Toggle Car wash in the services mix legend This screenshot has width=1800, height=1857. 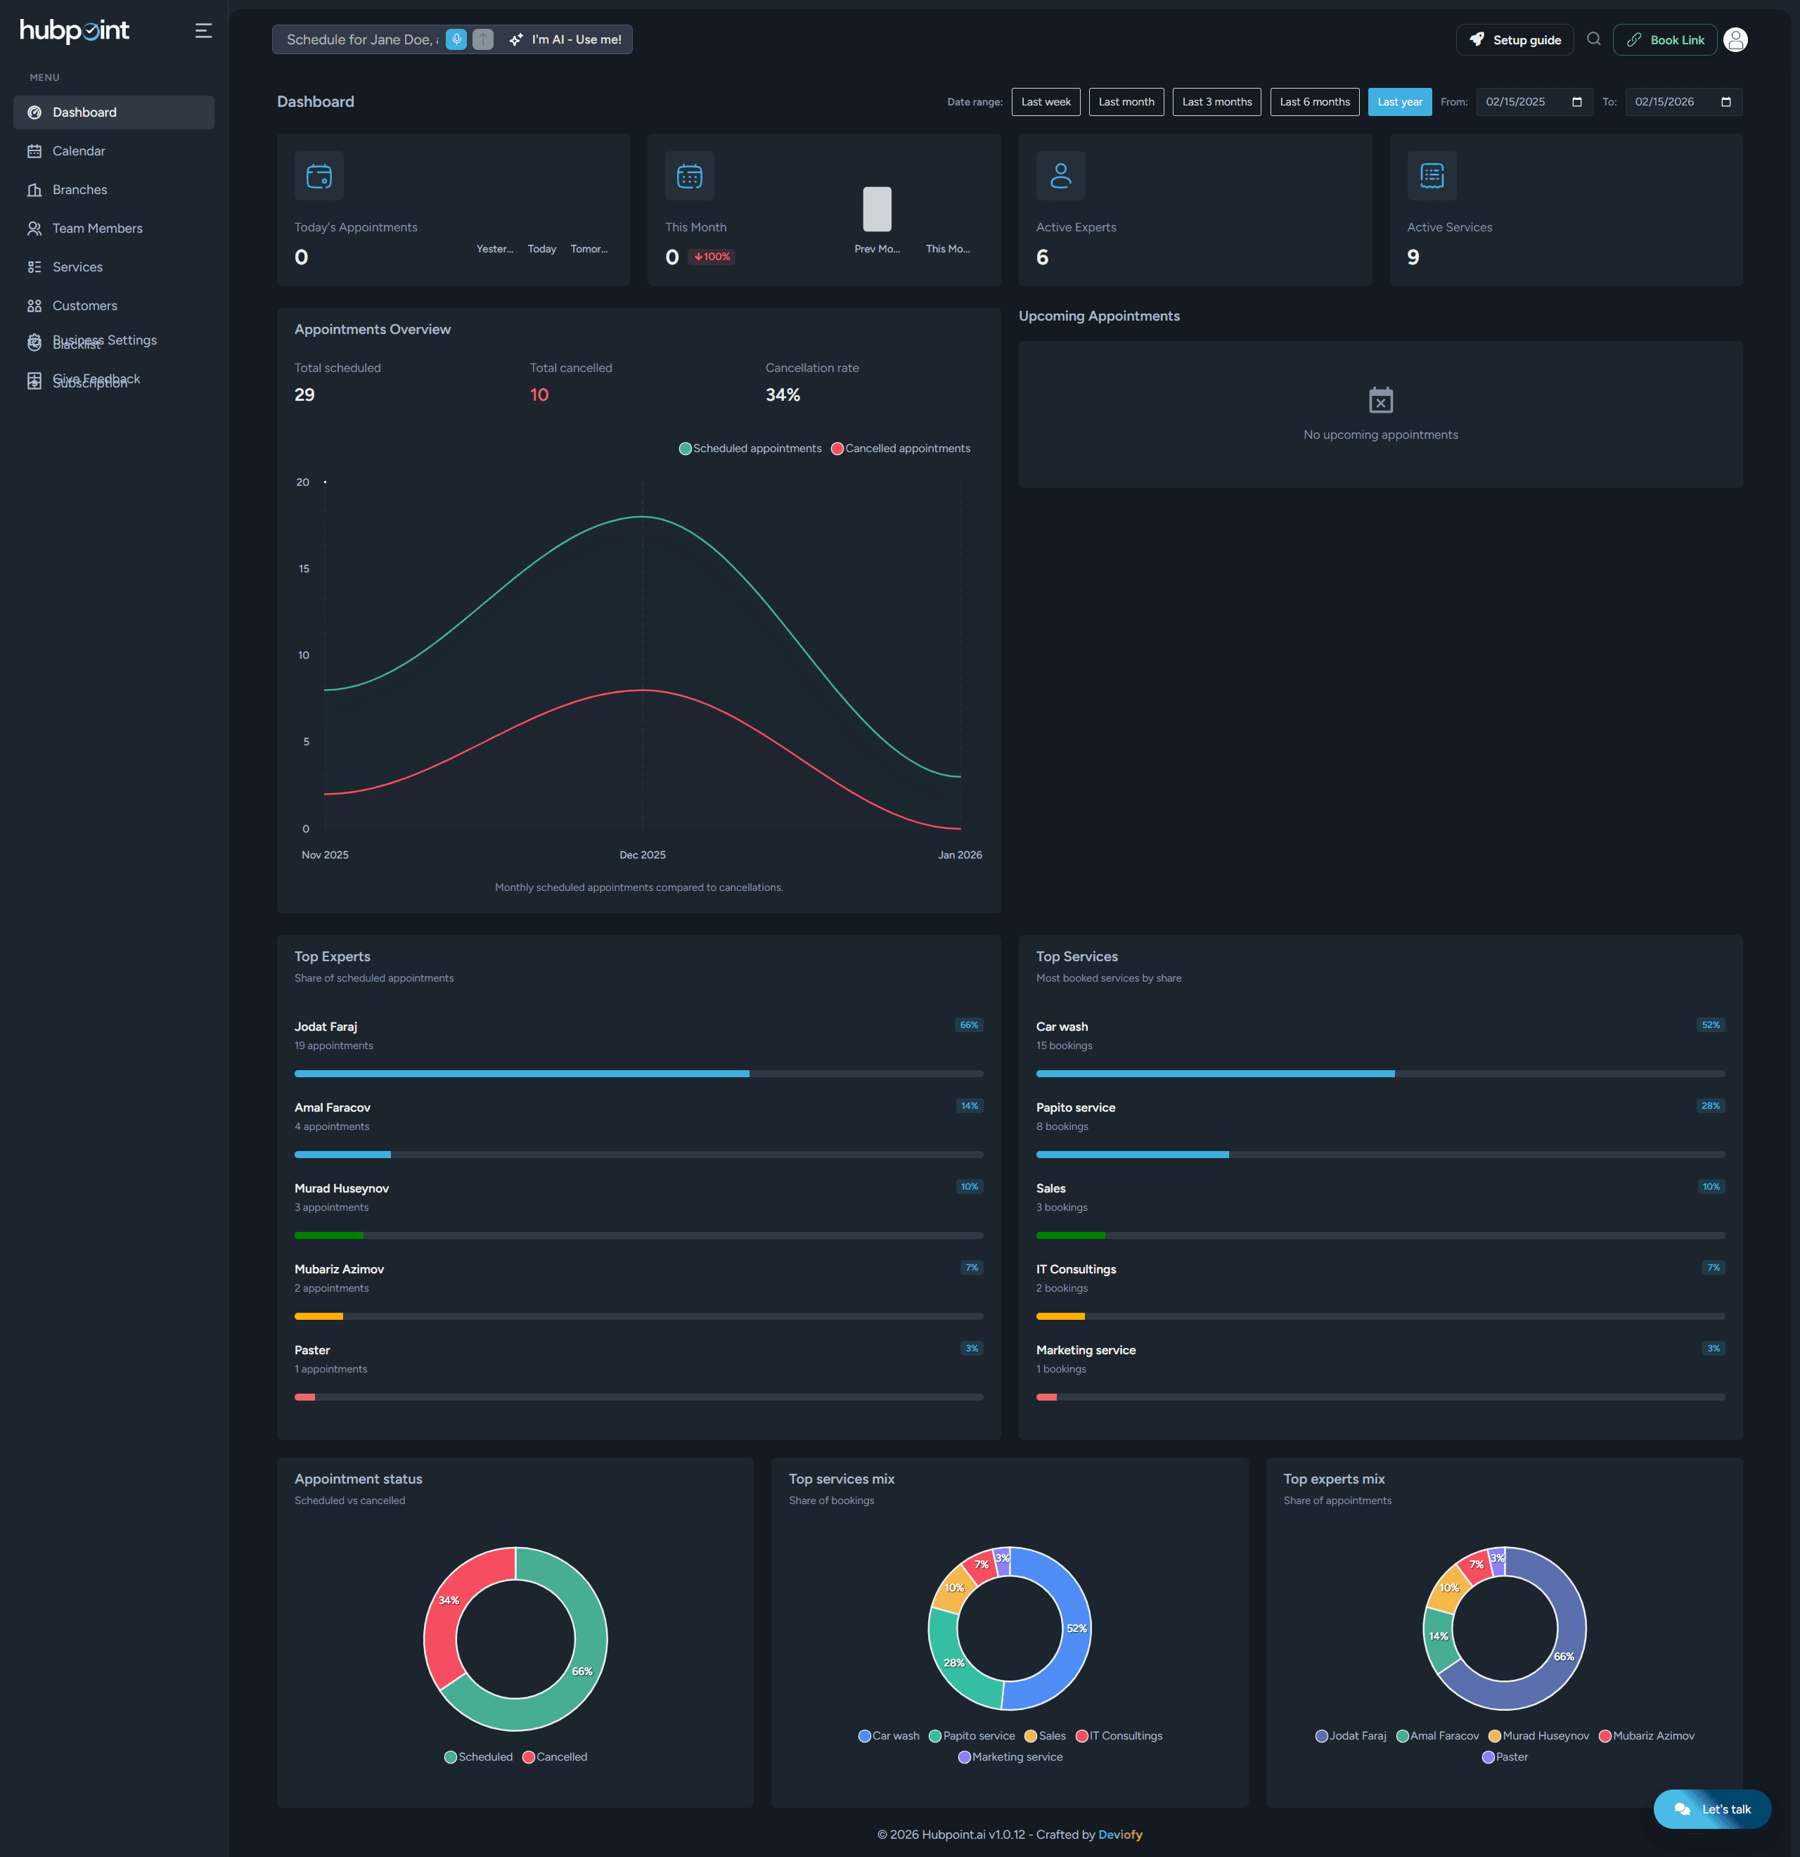pyautogui.click(x=887, y=1735)
